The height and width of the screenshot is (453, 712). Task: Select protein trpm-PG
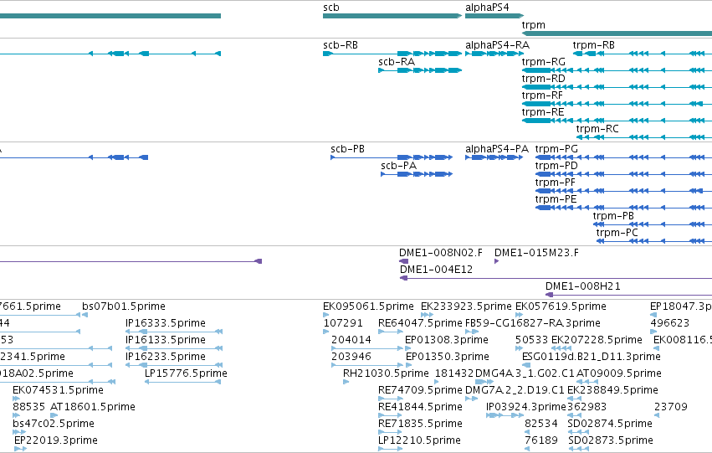point(623,157)
